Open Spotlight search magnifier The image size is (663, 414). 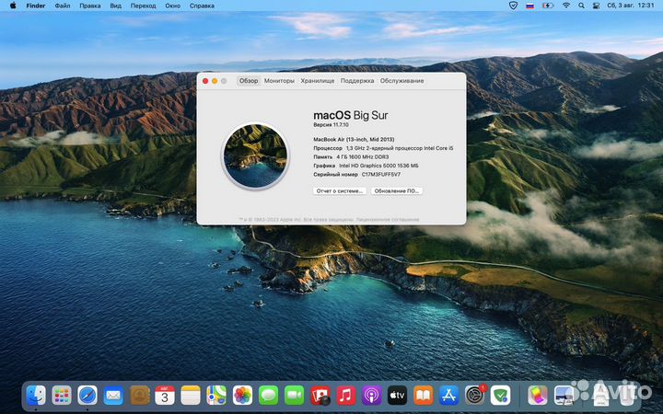[x=581, y=6]
